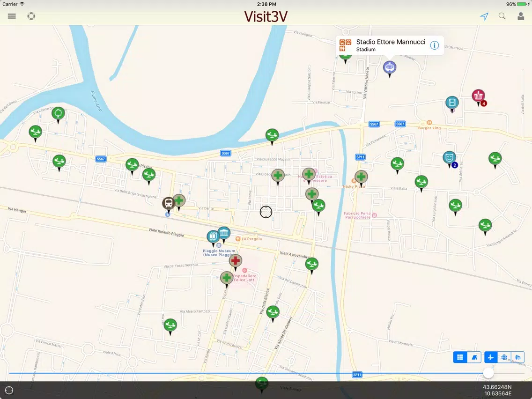Tap the lifebuoy help icon

pyautogui.click(x=31, y=16)
